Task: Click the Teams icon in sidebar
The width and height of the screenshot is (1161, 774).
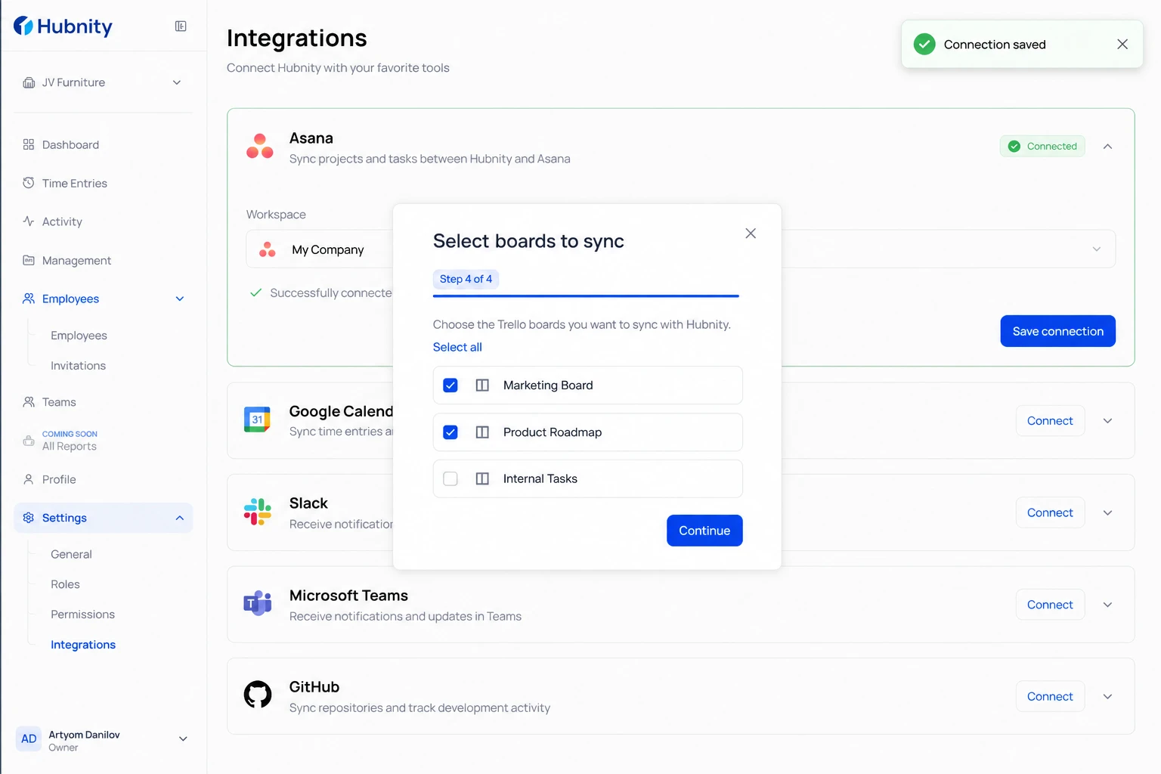Action: (29, 402)
